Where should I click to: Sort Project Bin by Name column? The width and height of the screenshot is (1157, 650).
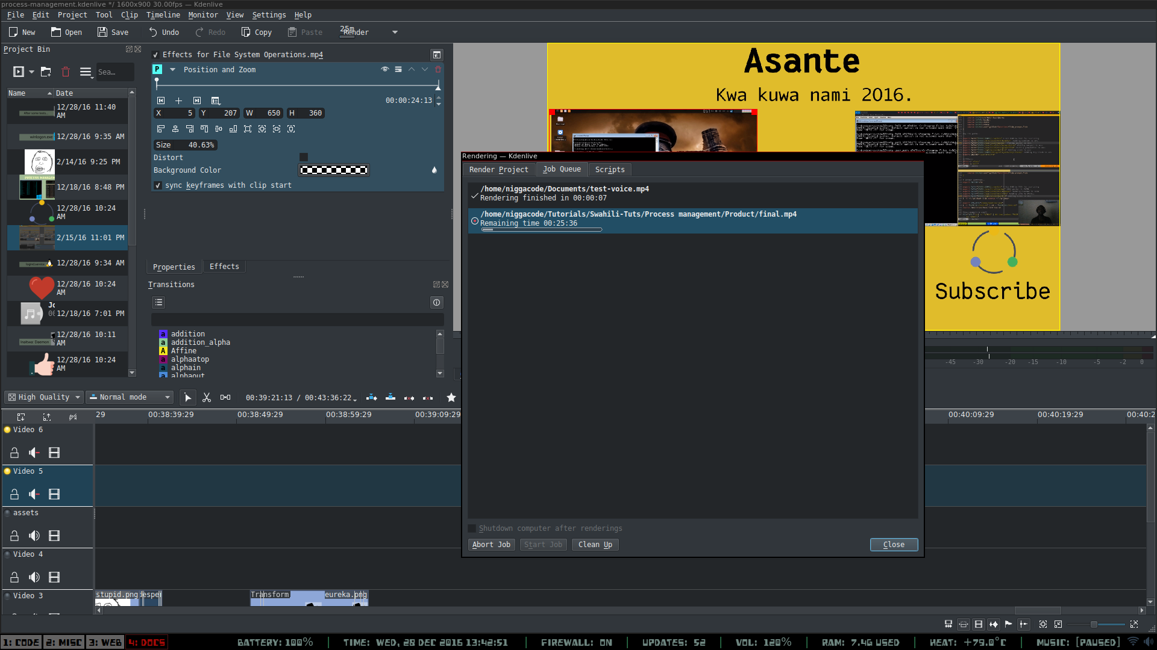(x=29, y=93)
